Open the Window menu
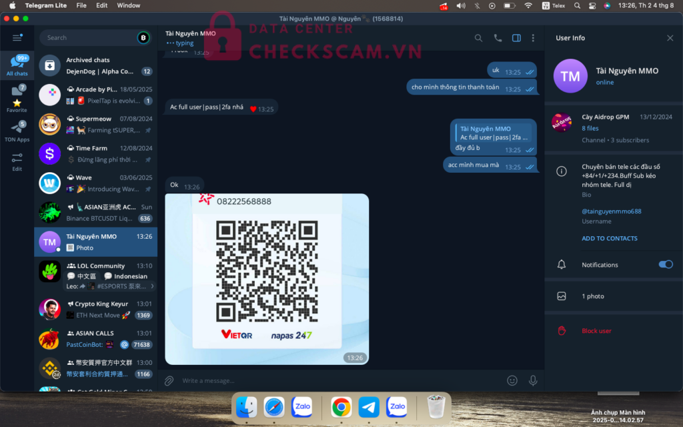The image size is (683, 427). pyautogui.click(x=129, y=5)
